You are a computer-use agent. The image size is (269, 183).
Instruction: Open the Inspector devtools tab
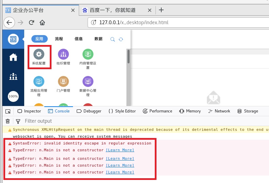coord(29,111)
